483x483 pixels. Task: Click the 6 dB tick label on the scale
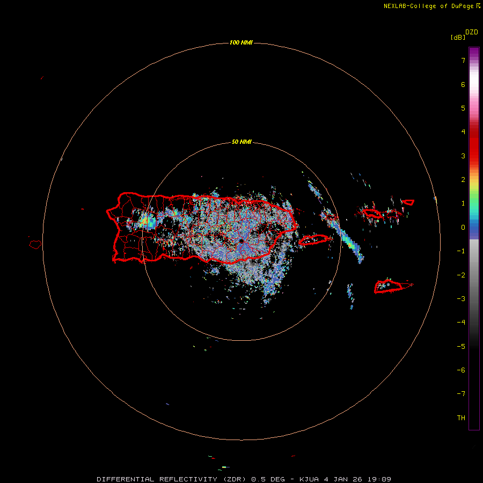(x=463, y=84)
